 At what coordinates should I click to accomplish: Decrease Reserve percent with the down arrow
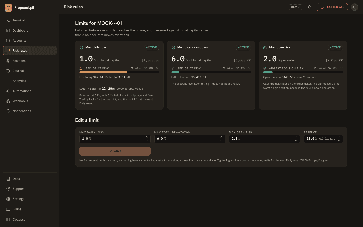point(339,141)
